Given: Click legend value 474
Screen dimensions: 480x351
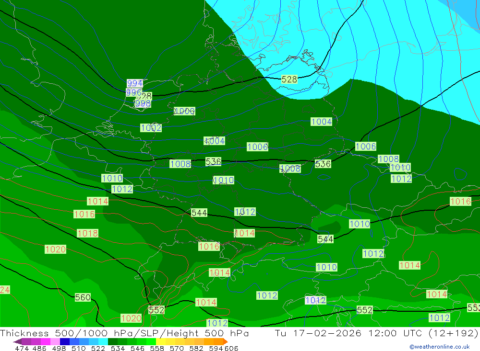Looking at the screenshot, I should pos(22,348).
